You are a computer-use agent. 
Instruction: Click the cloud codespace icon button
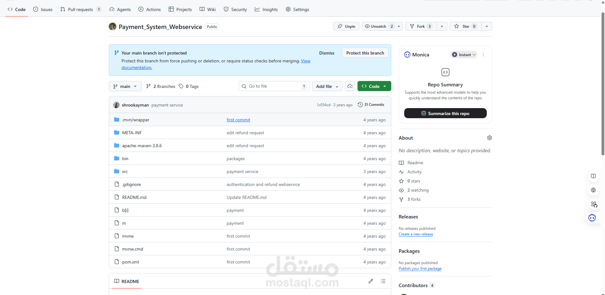point(350,86)
